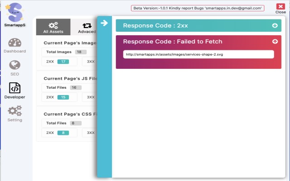Screen dimensions: 290x181
Task: Click the white arrow to hide the slide panel
Action: [104, 23]
